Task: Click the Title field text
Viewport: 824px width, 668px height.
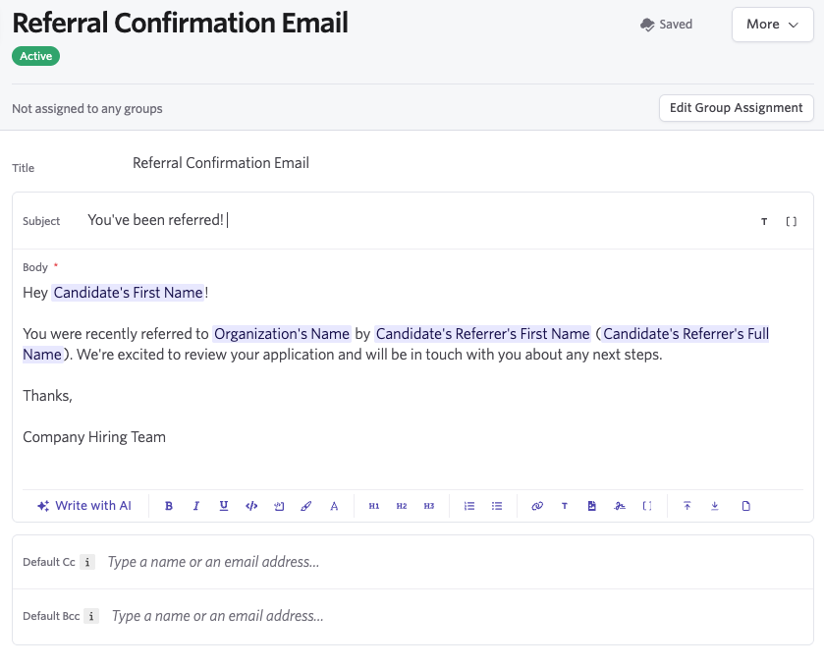Action: [221, 163]
